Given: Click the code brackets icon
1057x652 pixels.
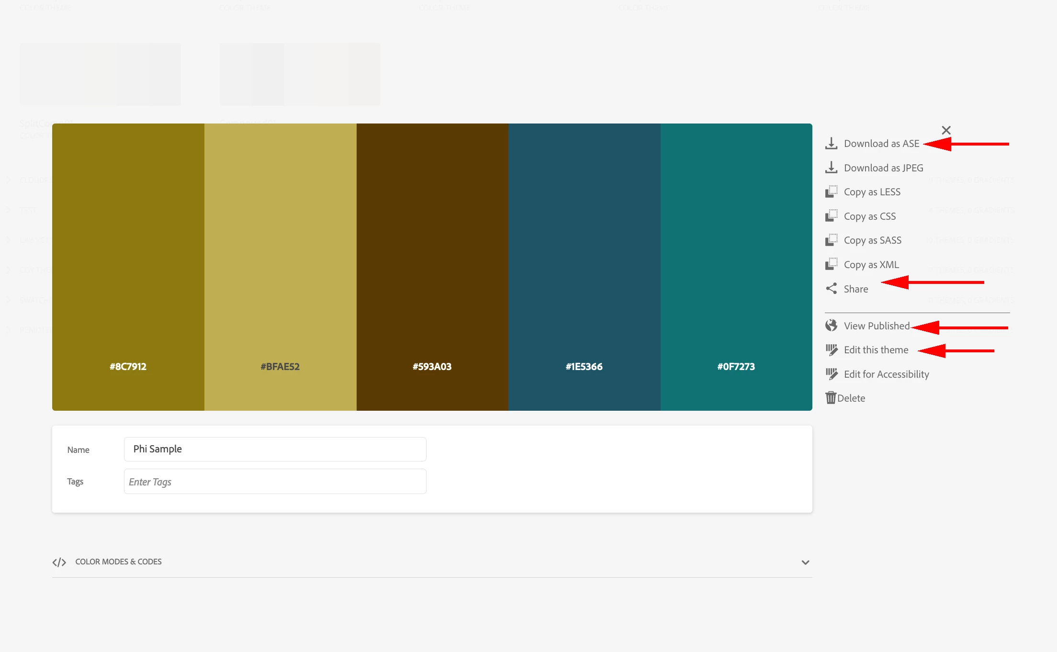Looking at the screenshot, I should pyautogui.click(x=59, y=562).
